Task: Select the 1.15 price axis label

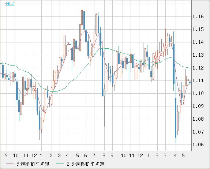Action: [x=198, y=29]
